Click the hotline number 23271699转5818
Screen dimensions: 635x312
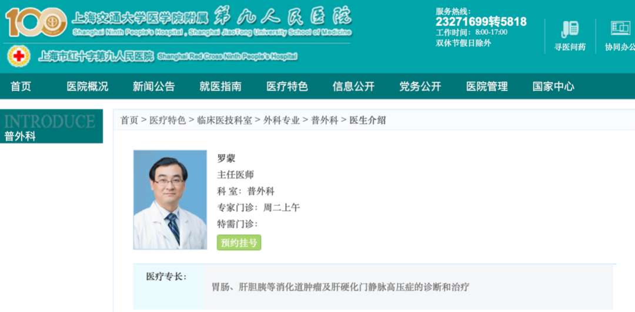(x=481, y=22)
